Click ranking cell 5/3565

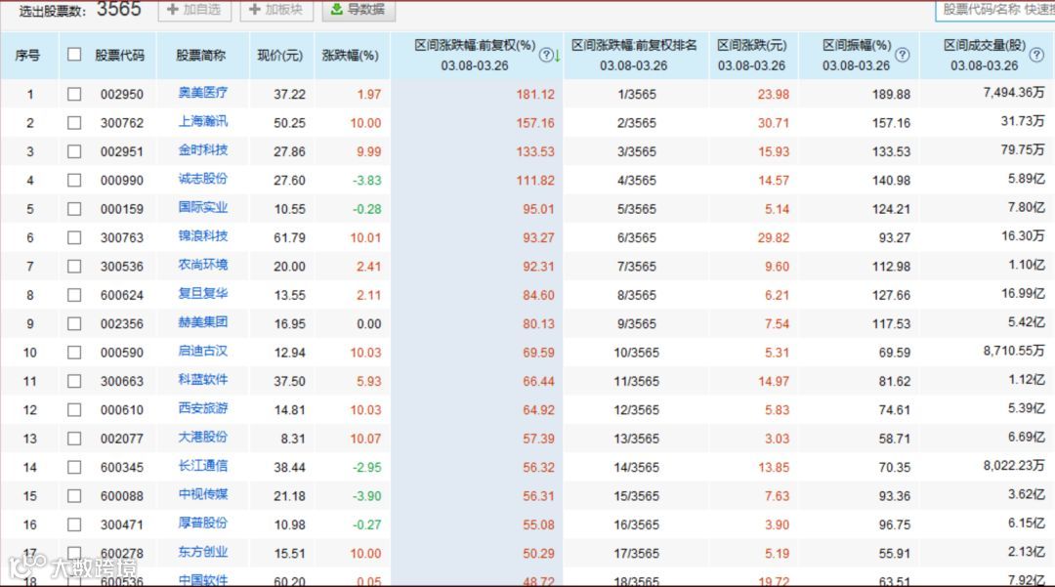(x=637, y=210)
